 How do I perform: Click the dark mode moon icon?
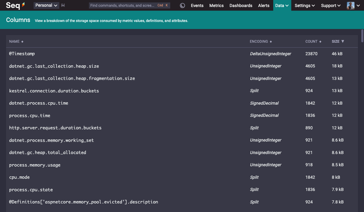click(182, 5)
